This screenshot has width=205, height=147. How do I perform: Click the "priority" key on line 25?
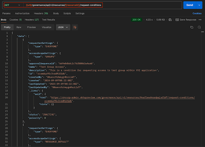35,118
